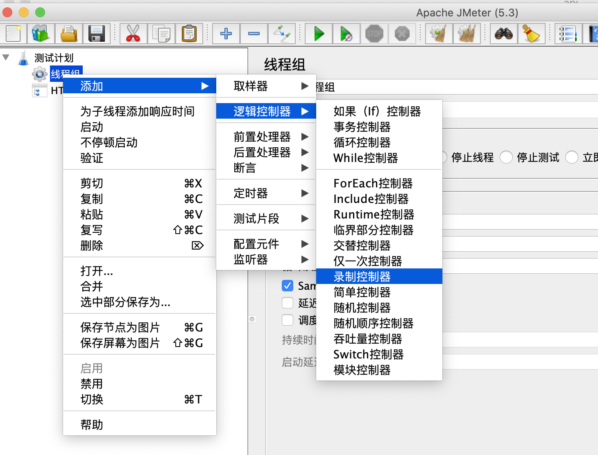Image resolution: width=598 pixels, height=455 pixels.
Task: Click 选中部分保存为… menu entry
Action: [140, 302]
